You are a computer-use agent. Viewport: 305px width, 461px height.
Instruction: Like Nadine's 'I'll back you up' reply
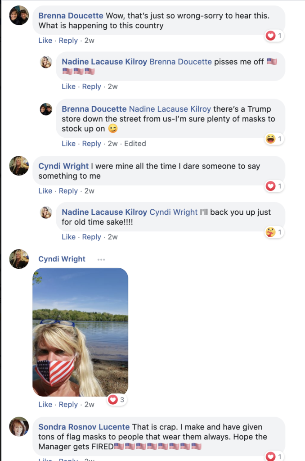pos(68,237)
